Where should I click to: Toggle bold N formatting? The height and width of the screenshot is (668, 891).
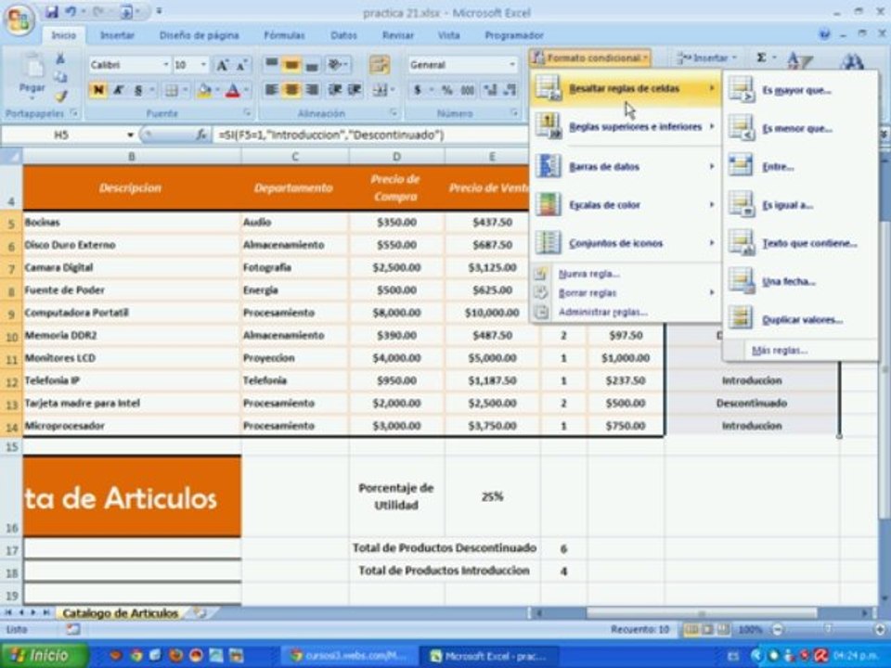click(97, 90)
